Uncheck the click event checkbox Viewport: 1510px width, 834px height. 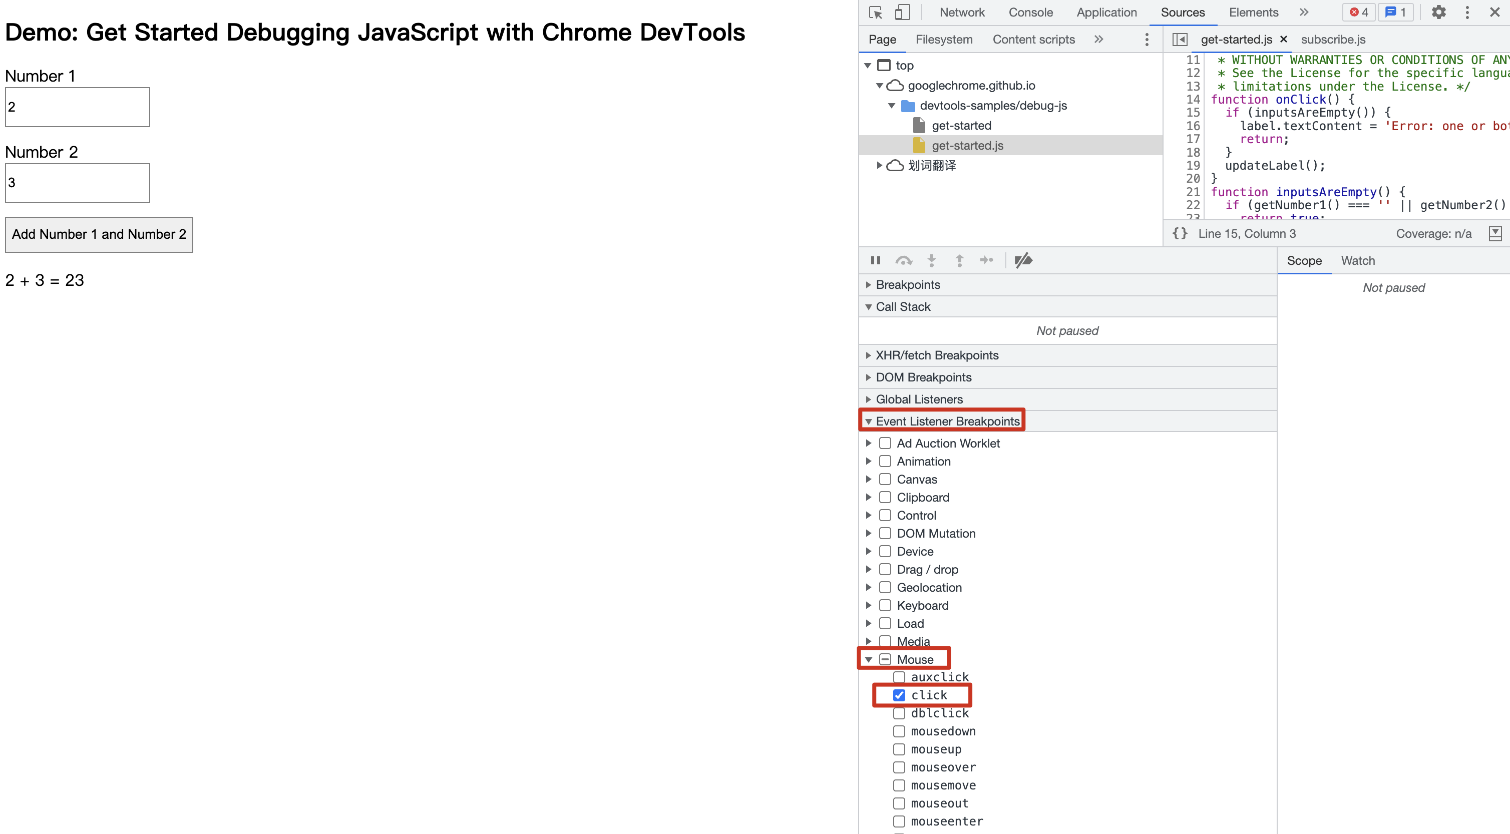point(899,695)
